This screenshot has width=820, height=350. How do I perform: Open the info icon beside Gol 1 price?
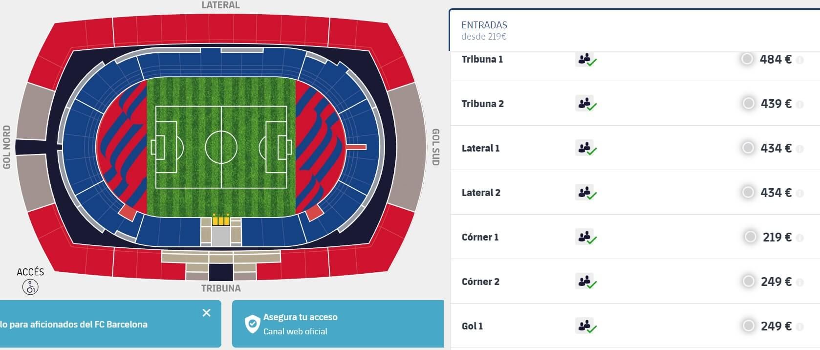pyautogui.click(x=800, y=326)
